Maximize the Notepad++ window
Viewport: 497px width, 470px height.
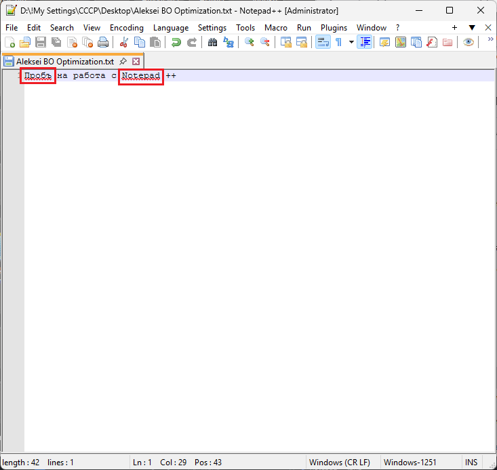[450, 10]
